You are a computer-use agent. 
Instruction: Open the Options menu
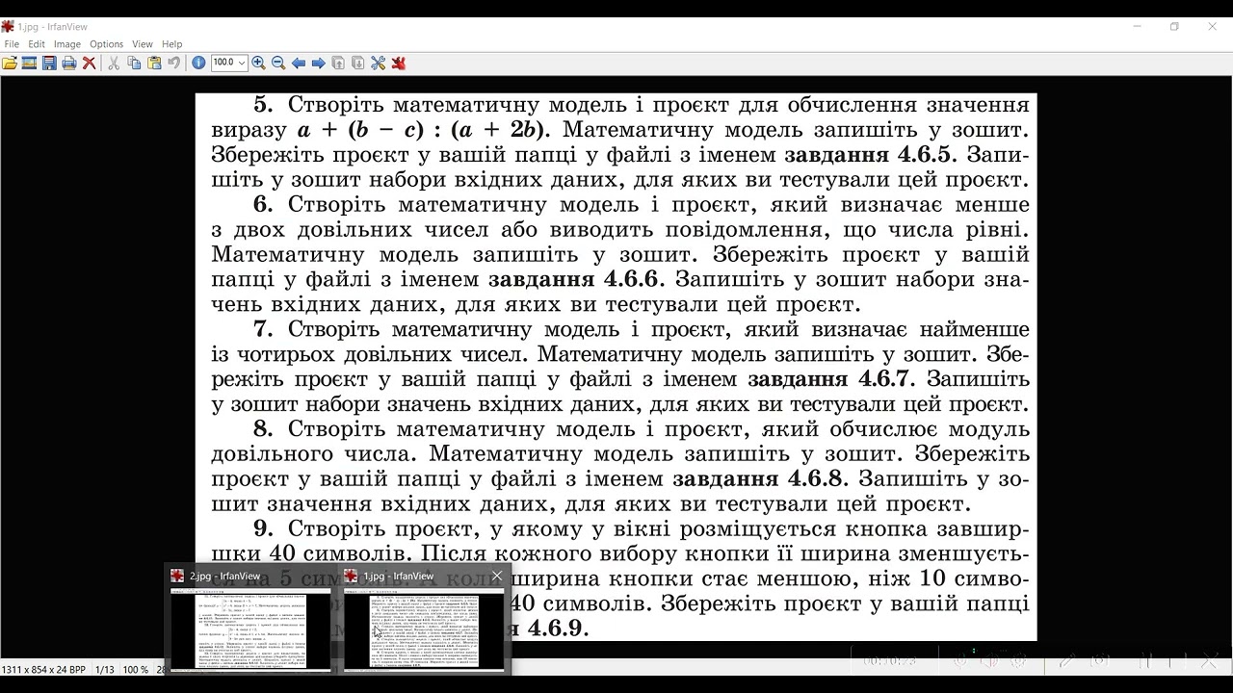point(107,44)
